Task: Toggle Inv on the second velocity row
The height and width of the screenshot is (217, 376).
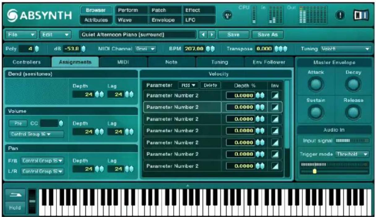Action: (x=275, y=107)
